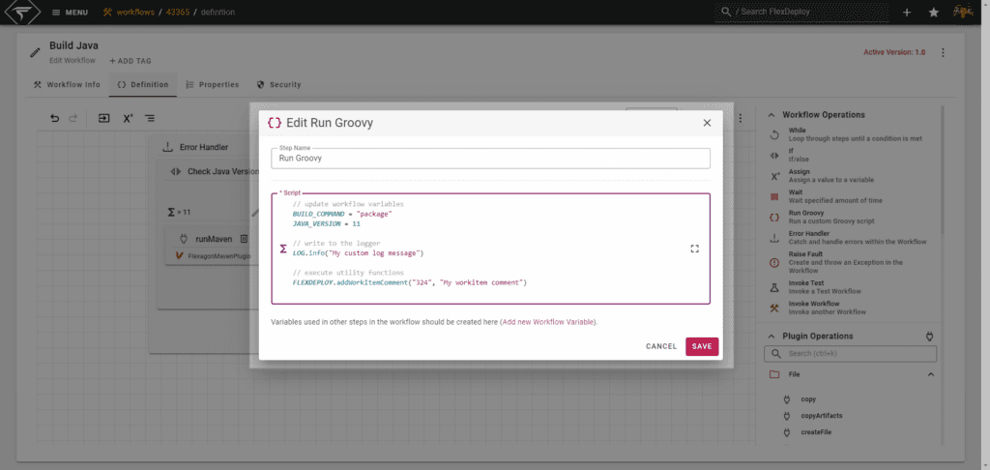Click the input arrow toolbar icon
Screen dimensions: 990x470
click(104, 118)
